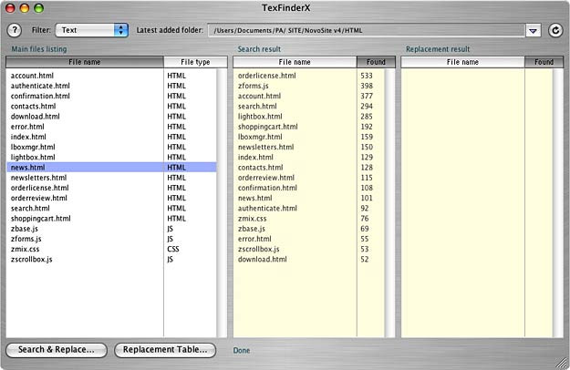Select shoppingcart.html in main files listing
The image size is (570, 370).
[41, 218]
